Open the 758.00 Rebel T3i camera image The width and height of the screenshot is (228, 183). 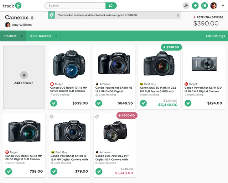pos(24,131)
